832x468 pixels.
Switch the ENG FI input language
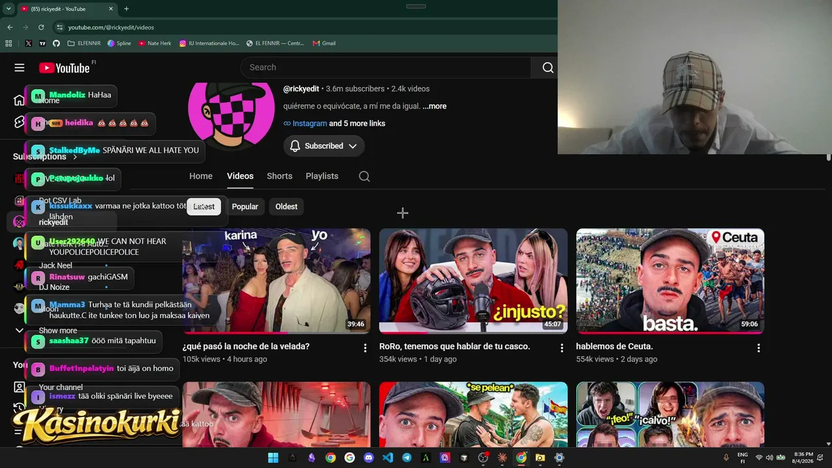[x=742, y=458]
